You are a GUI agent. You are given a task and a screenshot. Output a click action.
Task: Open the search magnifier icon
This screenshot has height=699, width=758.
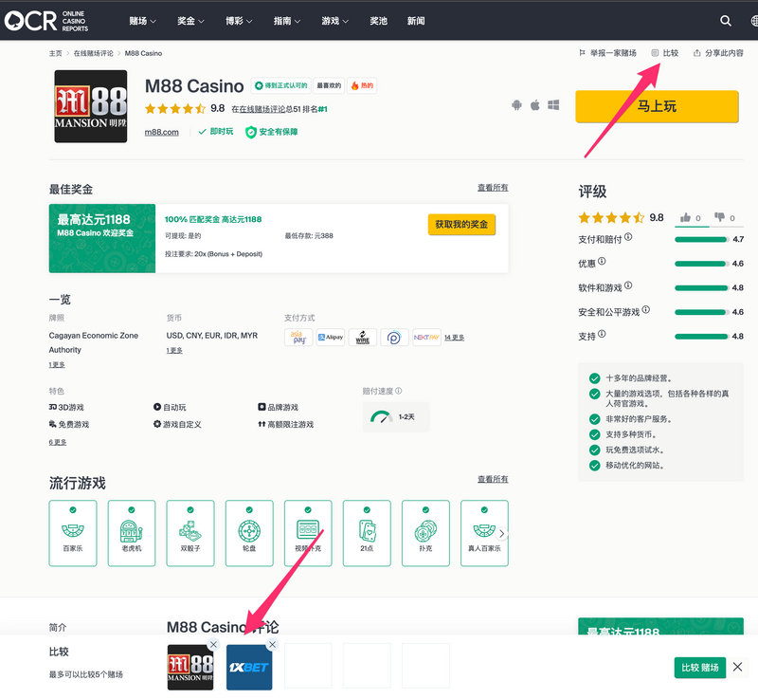pyautogui.click(x=725, y=21)
